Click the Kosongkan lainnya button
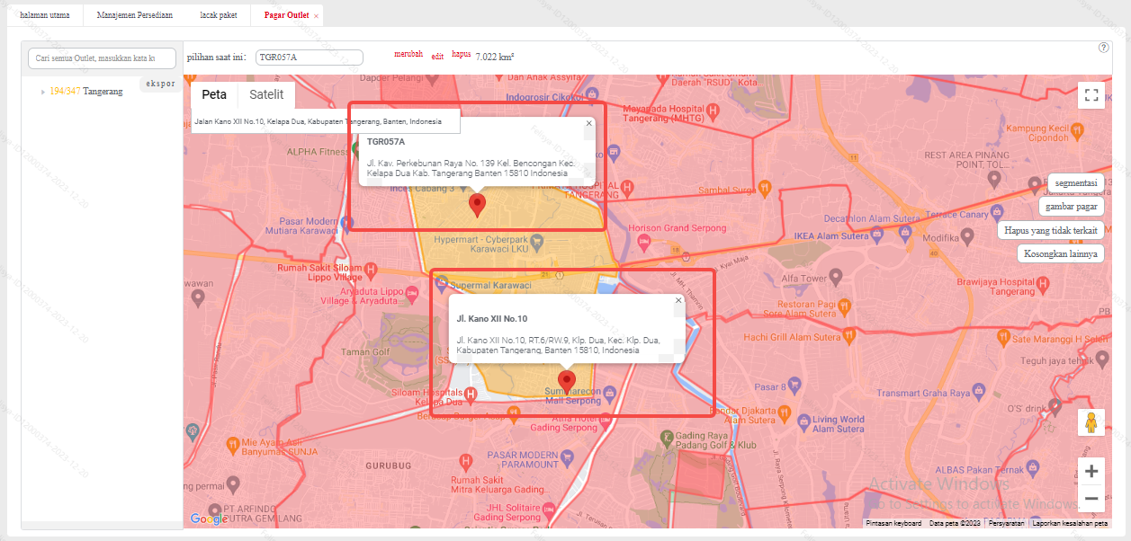This screenshot has width=1131, height=541. (1061, 253)
